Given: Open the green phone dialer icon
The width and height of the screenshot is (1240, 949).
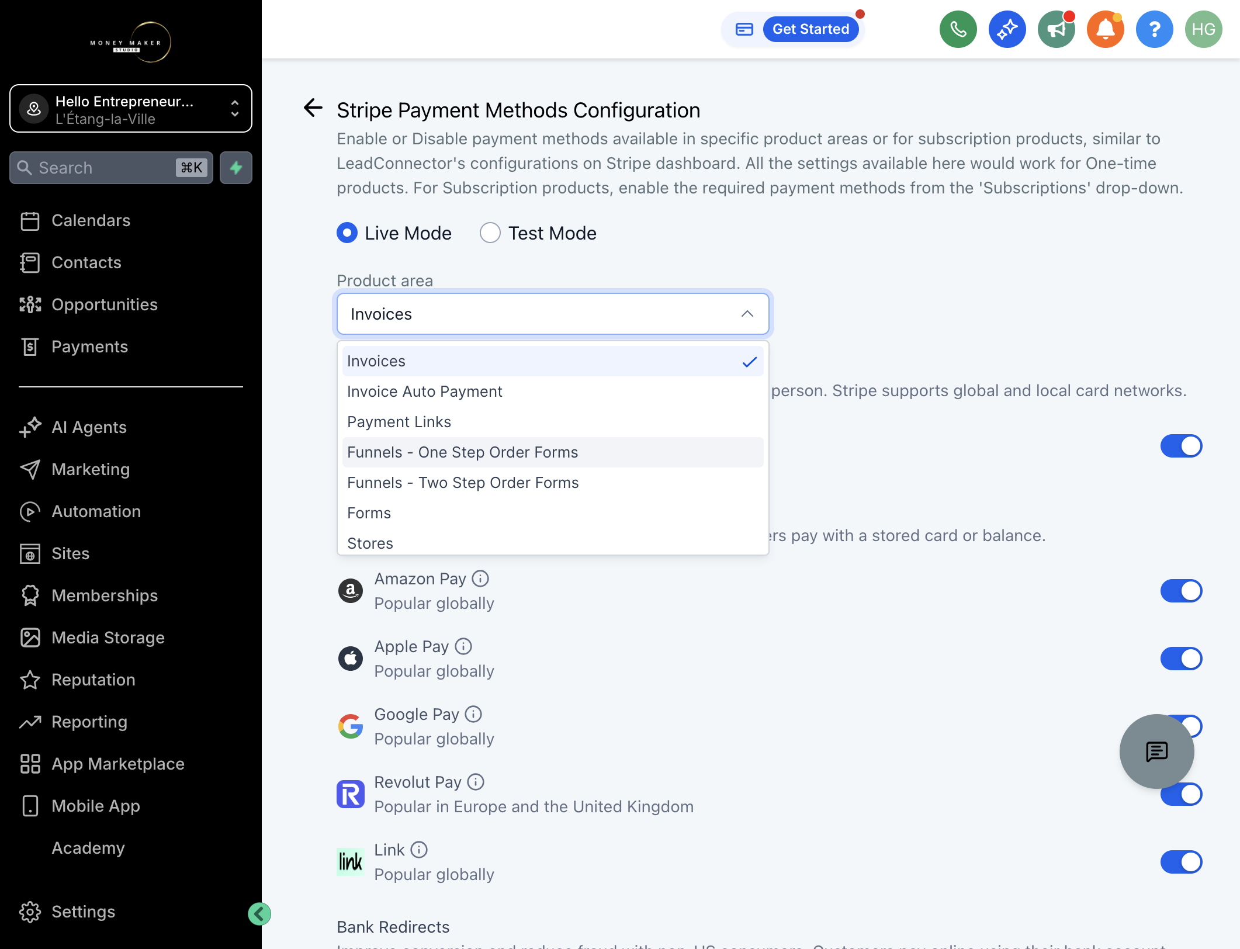Looking at the screenshot, I should tap(958, 29).
